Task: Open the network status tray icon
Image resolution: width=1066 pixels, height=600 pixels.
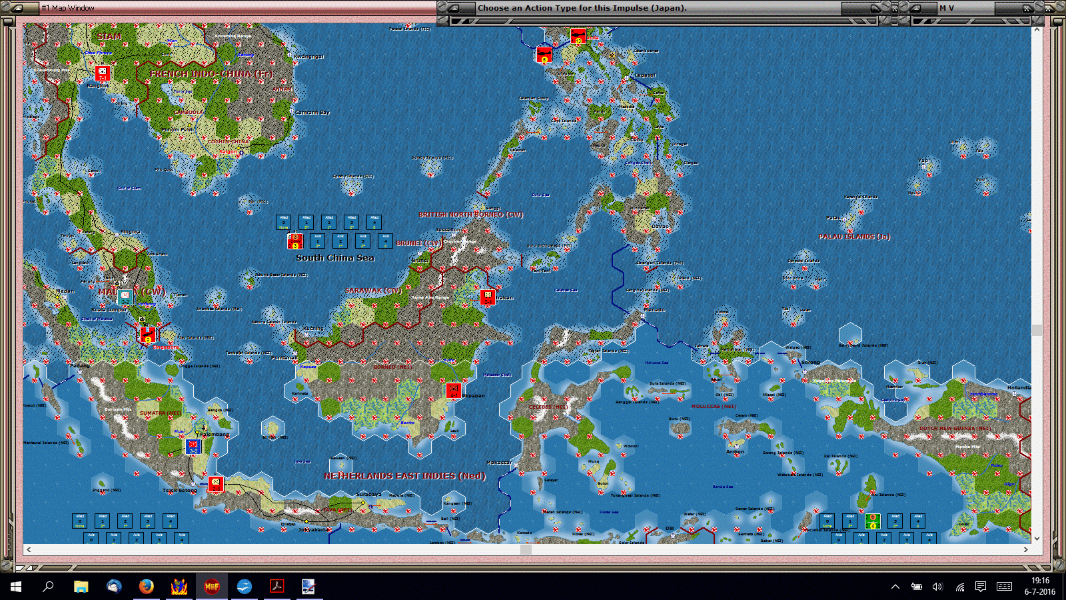Action: (959, 587)
